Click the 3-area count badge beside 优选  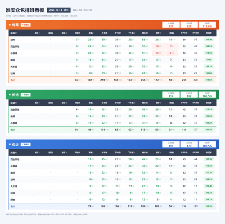tap(26, 95)
